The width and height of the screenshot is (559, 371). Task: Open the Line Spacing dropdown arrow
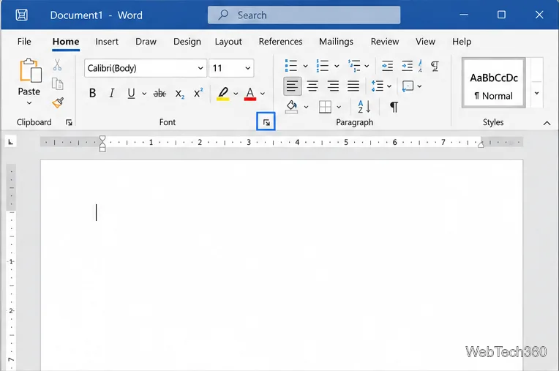coord(389,86)
